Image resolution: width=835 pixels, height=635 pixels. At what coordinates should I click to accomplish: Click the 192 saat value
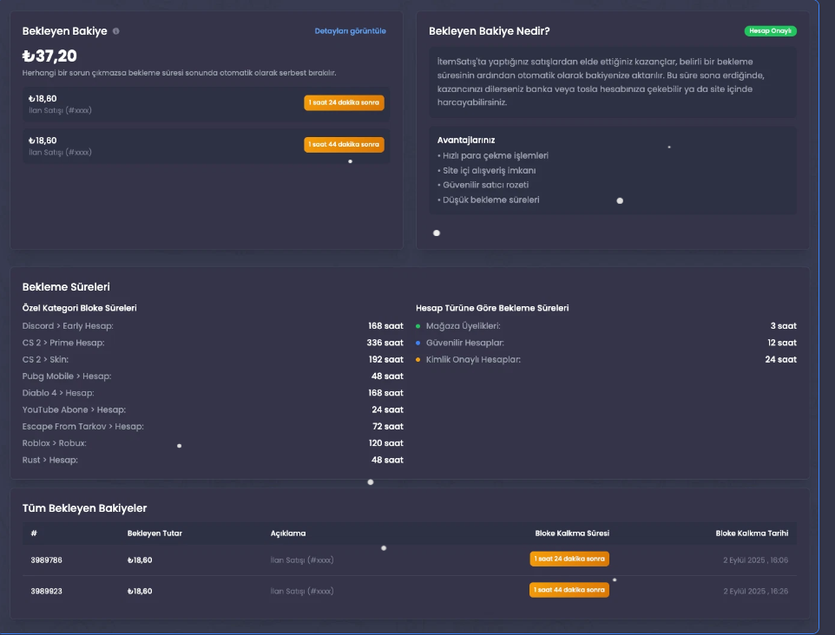point(386,359)
